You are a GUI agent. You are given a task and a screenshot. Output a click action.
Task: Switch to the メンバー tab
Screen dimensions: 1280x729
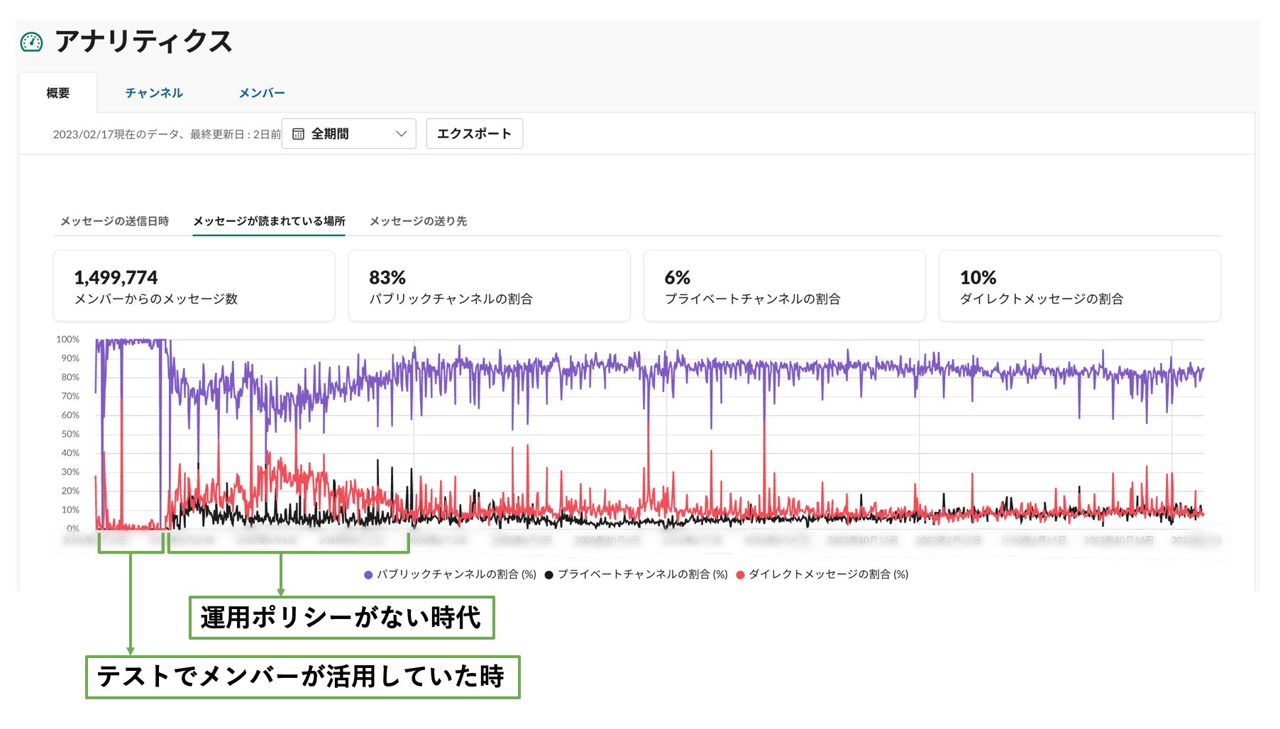click(x=262, y=93)
